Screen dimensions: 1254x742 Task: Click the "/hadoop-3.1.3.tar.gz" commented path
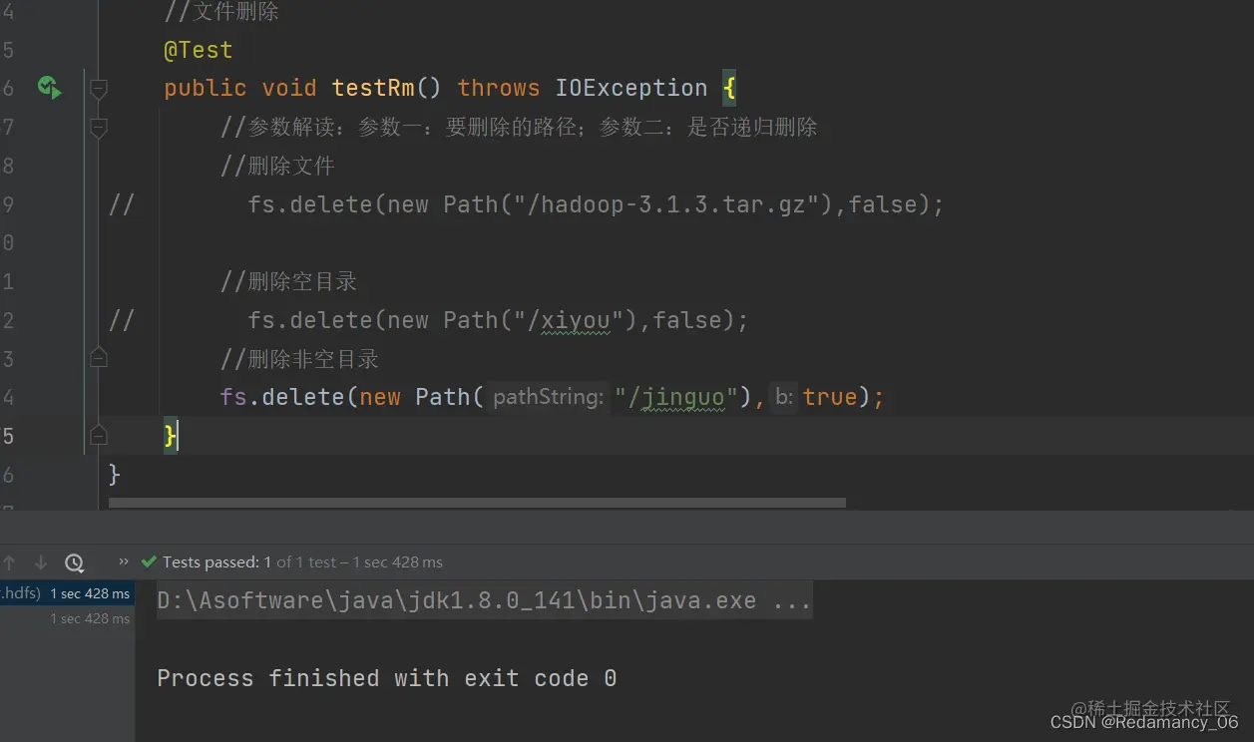pyautogui.click(x=665, y=204)
